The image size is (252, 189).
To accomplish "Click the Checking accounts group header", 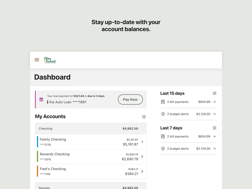I will tap(91, 129).
